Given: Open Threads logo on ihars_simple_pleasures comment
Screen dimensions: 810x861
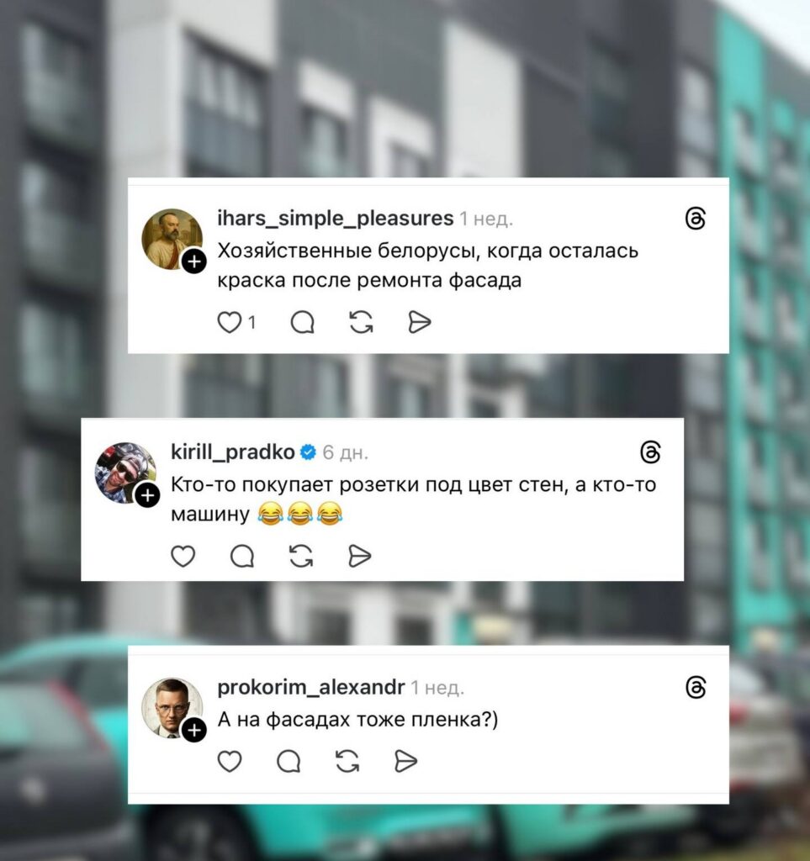Looking at the screenshot, I should tap(696, 219).
